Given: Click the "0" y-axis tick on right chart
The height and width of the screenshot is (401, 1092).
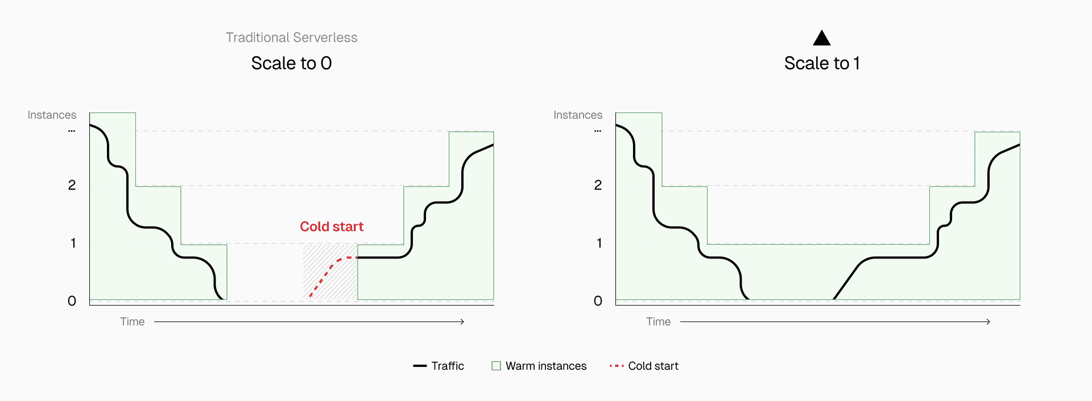Looking at the screenshot, I should (x=598, y=301).
